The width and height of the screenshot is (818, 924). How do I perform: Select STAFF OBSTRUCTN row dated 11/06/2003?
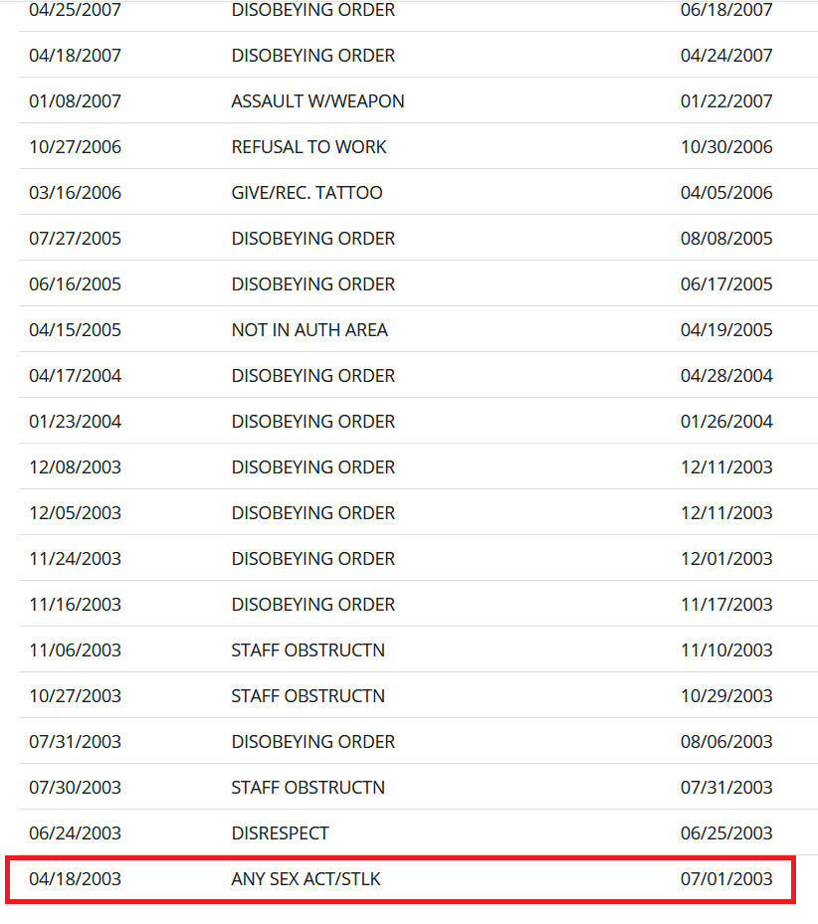pyautogui.click(x=418, y=649)
